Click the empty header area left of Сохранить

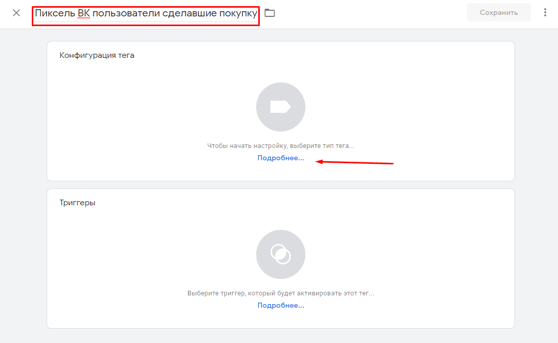click(370, 13)
